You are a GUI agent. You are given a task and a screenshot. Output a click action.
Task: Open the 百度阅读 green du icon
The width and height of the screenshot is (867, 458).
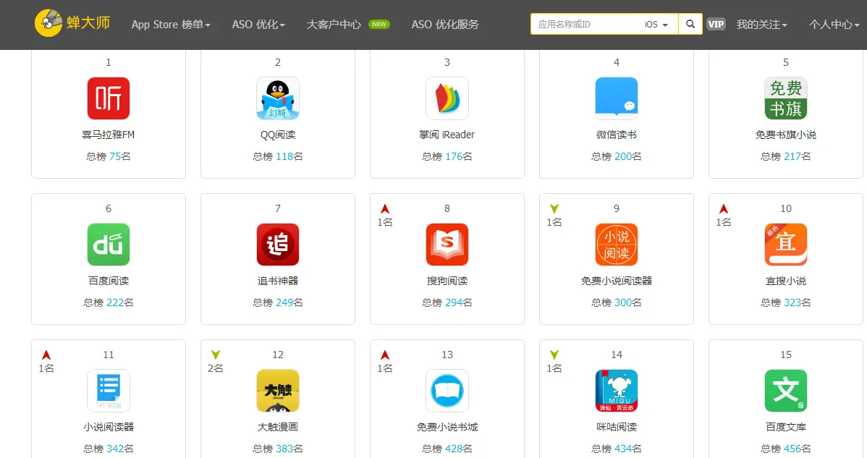point(109,245)
